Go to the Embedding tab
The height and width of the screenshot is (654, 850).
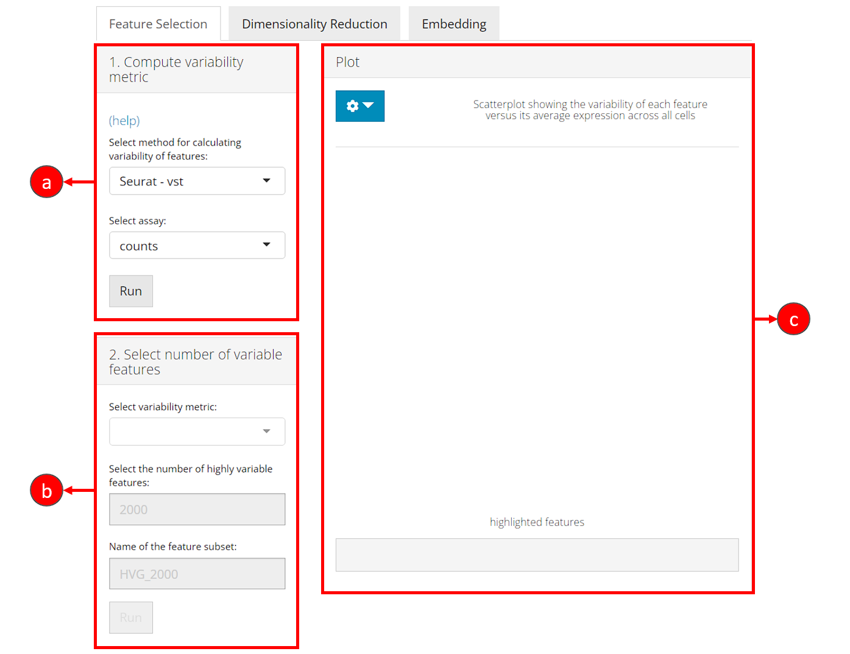(x=454, y=24)
